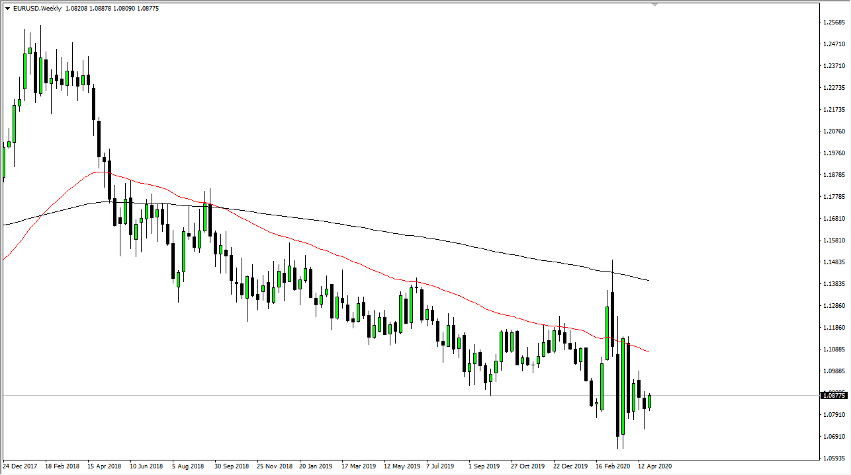Click midway on the vertical price axis
Screen dimensions: 851x475
(x=834, y=238)
